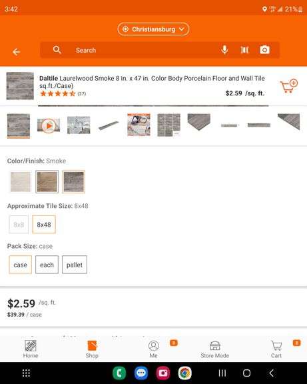The width and height of the screenshot is (307, 384).
Task: Open image search camera icon
Action: pos(264,50)
